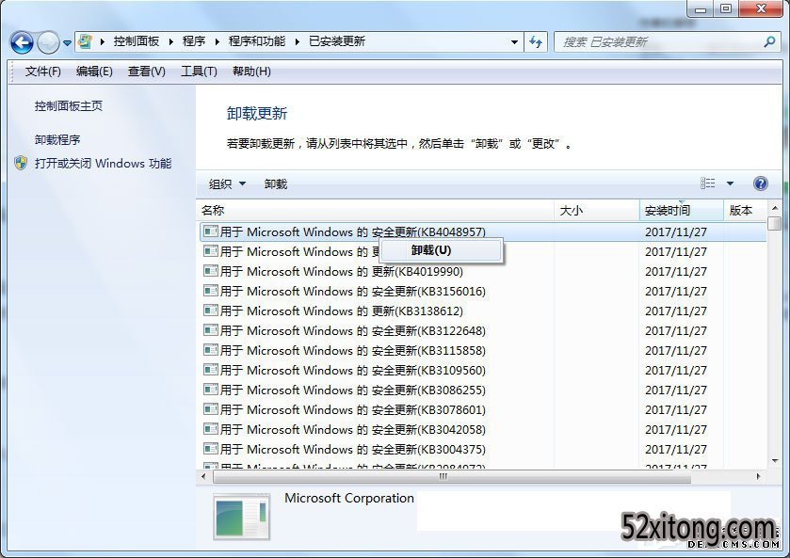Select security update KB3004375
This screenshot has width=790, height=558.
483,449
